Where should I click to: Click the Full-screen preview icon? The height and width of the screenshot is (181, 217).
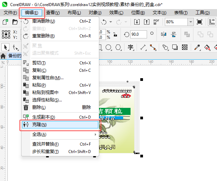tap(200, 22)
